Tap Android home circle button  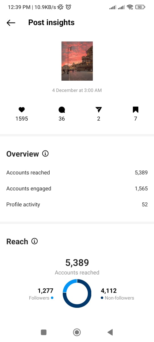tap(77, 332)
